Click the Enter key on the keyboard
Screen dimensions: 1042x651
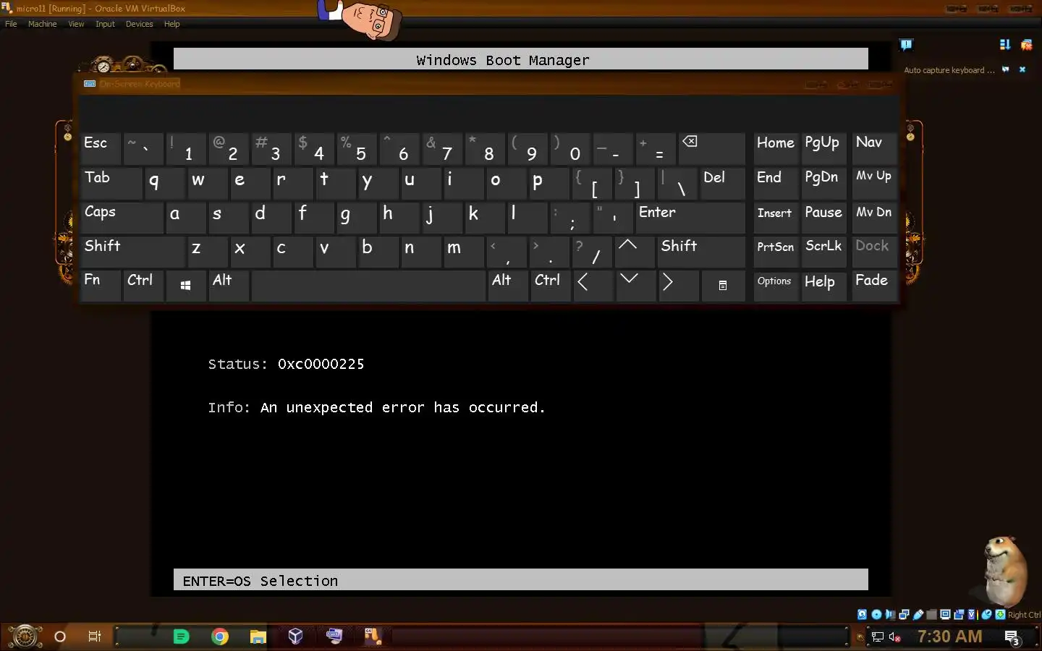point(690,217)
